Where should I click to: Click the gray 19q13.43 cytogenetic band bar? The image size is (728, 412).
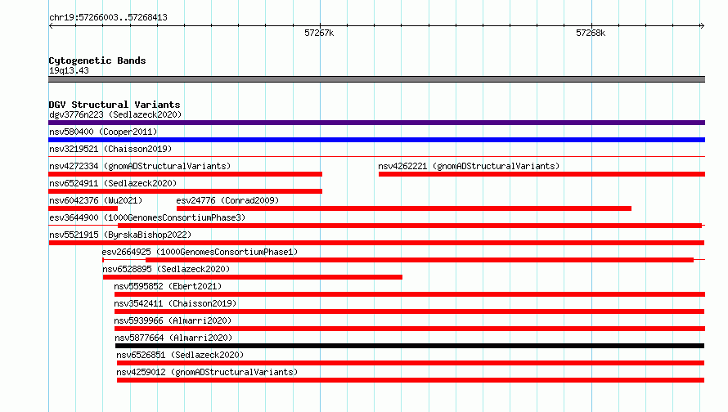[x=376, y=79]
